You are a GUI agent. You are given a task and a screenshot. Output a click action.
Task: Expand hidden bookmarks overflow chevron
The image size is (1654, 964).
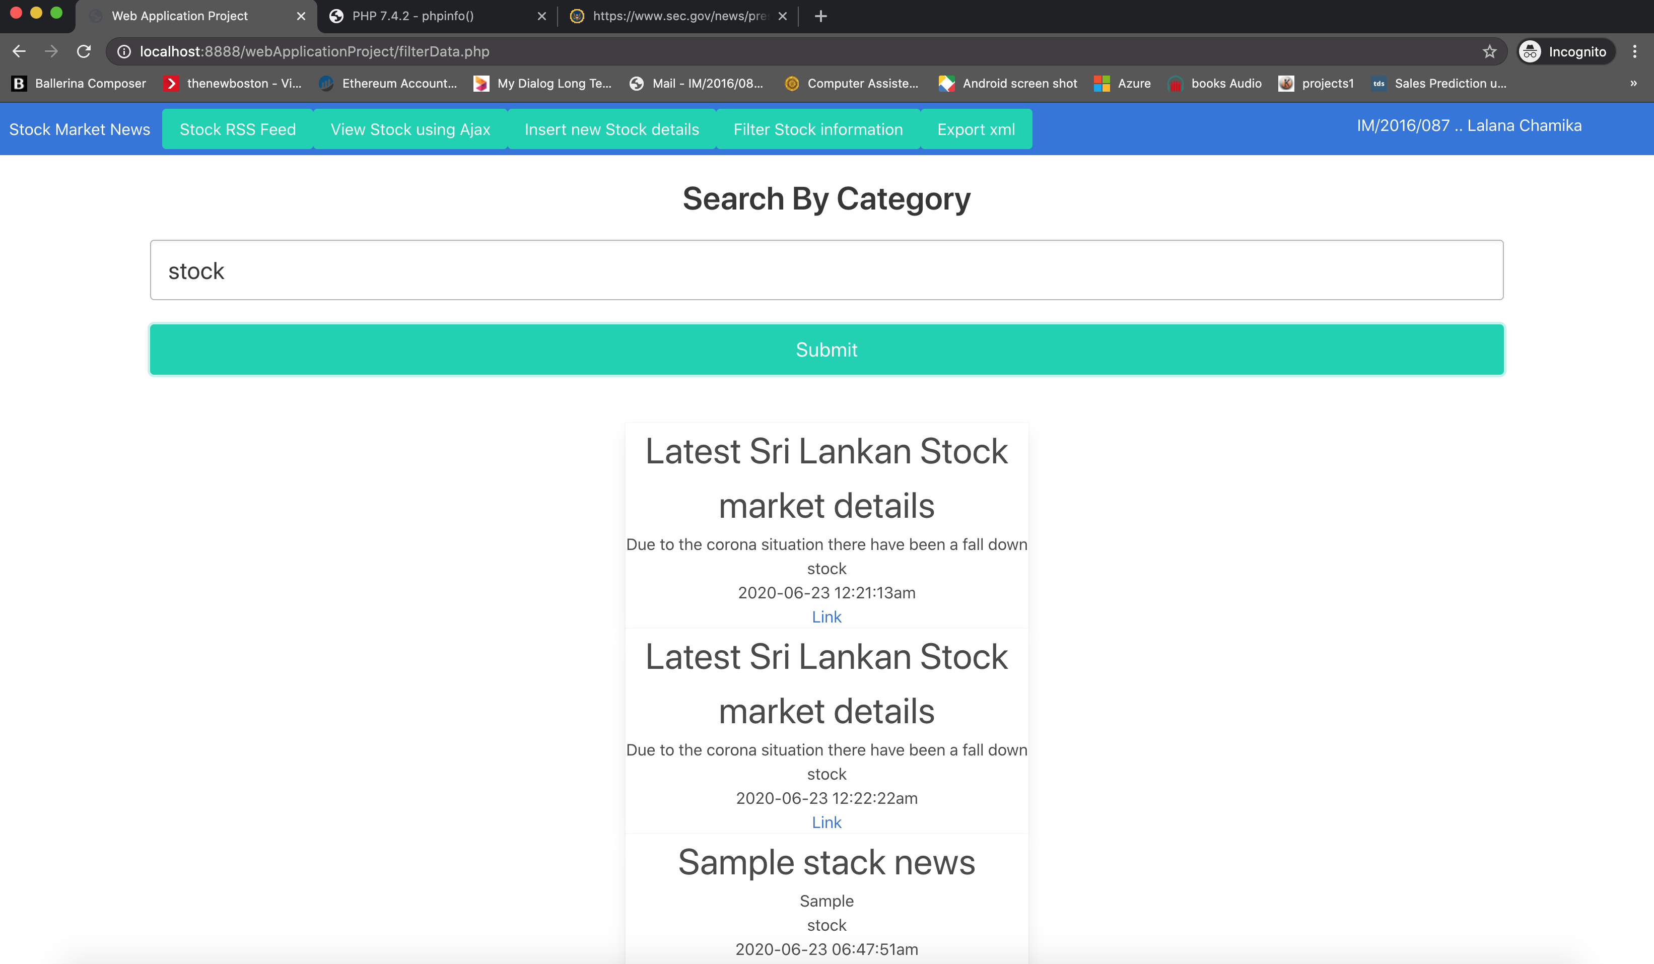pyautogui.click(x=1633, y=83)
